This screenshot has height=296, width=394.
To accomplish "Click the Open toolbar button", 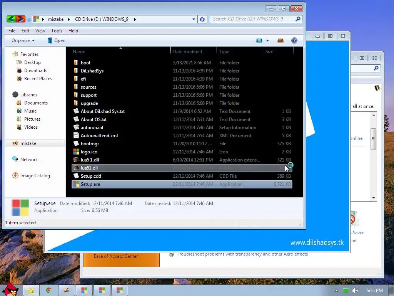I will pos(57,40).
